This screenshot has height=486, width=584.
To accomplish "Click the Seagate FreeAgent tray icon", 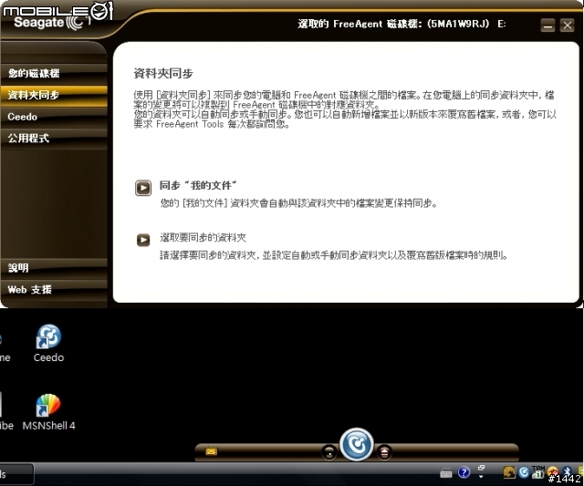I will click(x=509, y=472).
